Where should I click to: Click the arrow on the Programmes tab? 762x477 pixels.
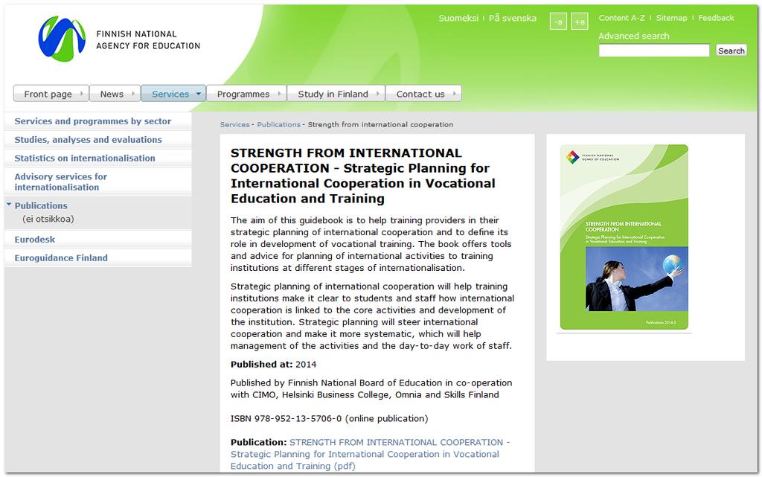tap(280, 93)
